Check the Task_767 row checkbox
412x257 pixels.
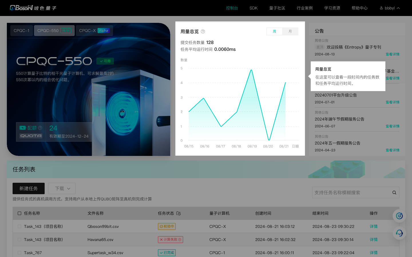click(19, 253)
